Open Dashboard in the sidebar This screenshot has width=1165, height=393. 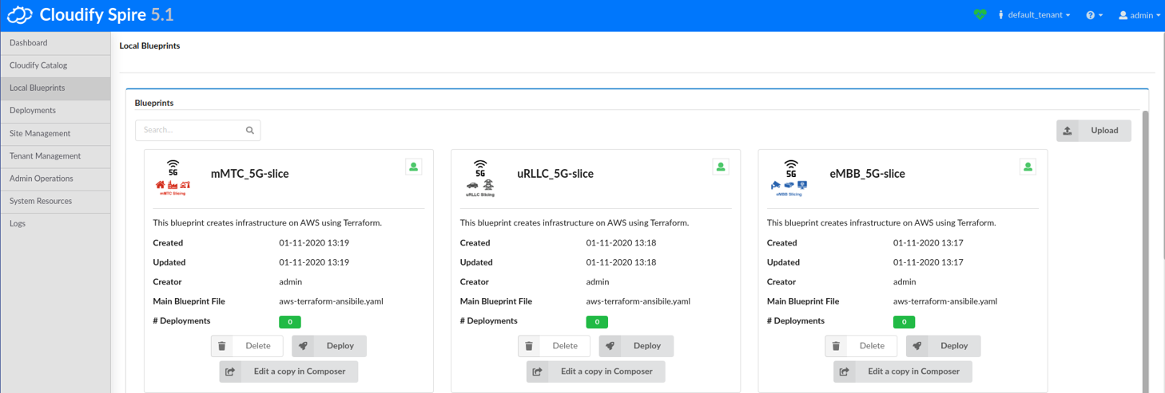coord(55,43)
